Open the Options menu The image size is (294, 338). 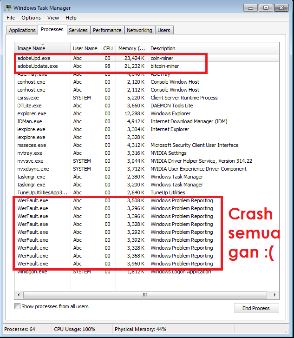[31, 18]
